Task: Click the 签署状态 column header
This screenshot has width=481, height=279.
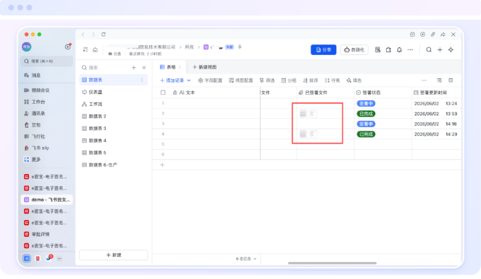Action: click(x=383, y=92)
